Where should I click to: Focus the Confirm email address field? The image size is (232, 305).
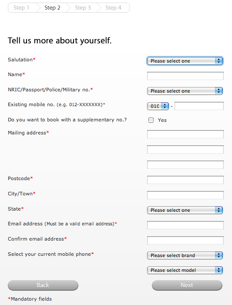tap(185, 241)
